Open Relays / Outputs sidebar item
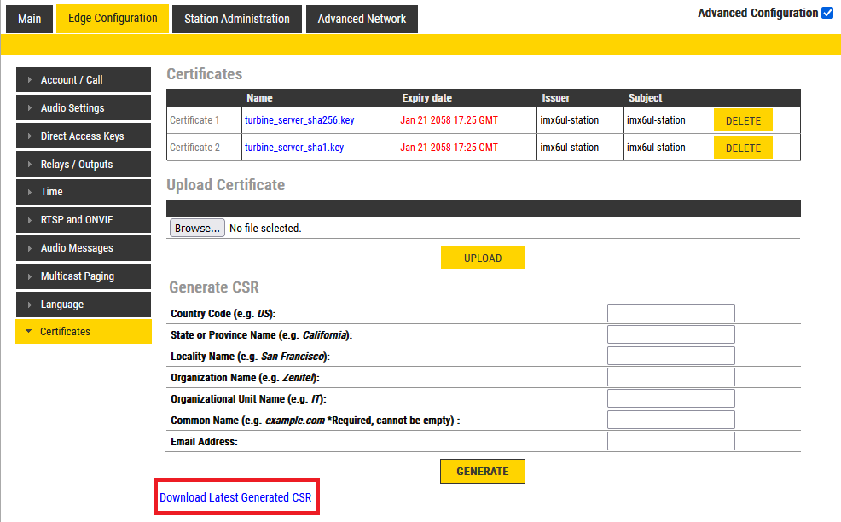Screen dimensions: 841x522 coord(83,165)
